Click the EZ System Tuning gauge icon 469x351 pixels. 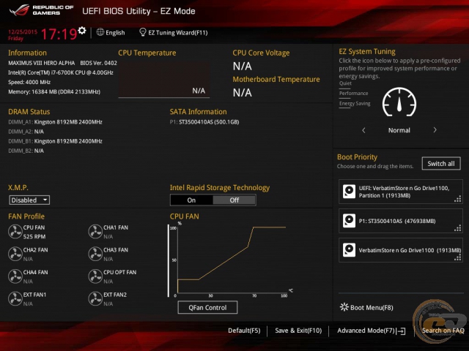399,102
